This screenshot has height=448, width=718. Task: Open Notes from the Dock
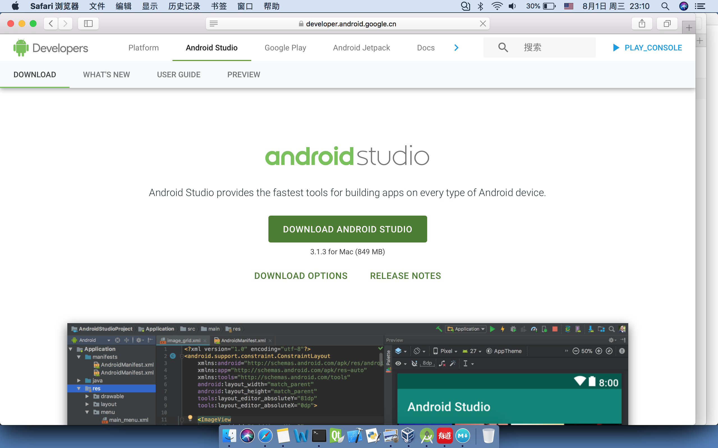click(x=283, y=436)
